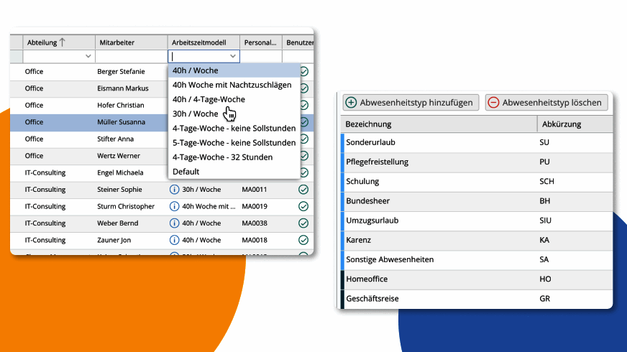The height and width of the screenshot is (352, 627).
Task: Click info icon beside Steiner Sophie's 30h / Woche
Action: pos(174,190)
